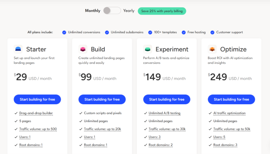The width and height of the screenshot is (270, 154).
Task: Click the Starter plan blue icon
Action: tap(18, 49)
